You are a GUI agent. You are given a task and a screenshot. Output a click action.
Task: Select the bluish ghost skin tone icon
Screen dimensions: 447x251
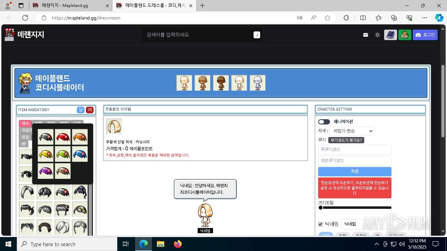tap(257, 83)
